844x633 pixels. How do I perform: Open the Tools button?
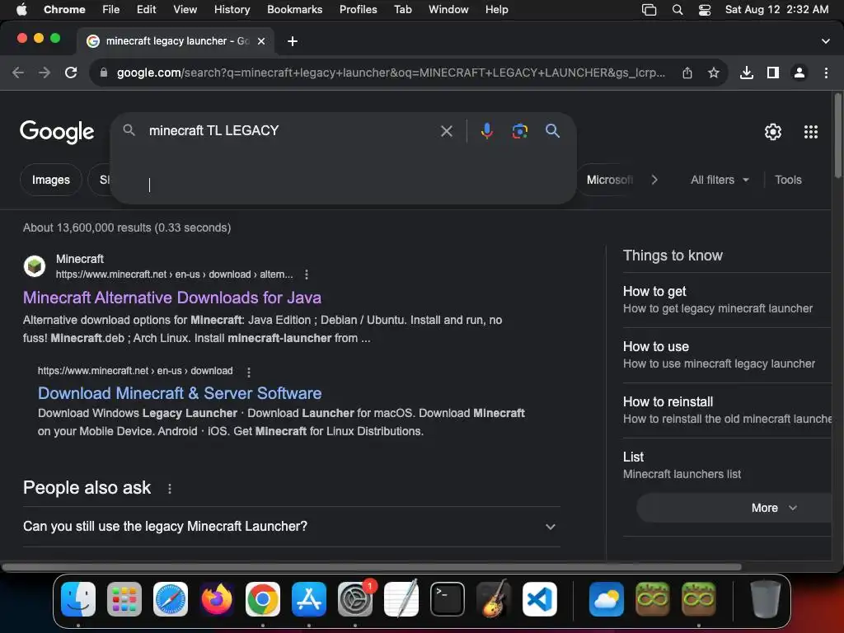[x=788, y=180]
